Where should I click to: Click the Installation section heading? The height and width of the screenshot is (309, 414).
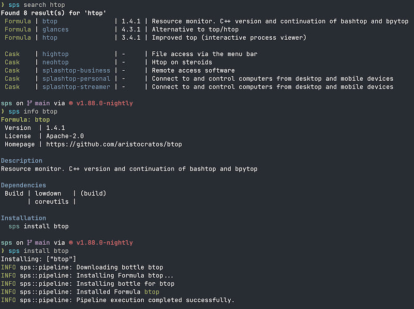pos(23,218)
